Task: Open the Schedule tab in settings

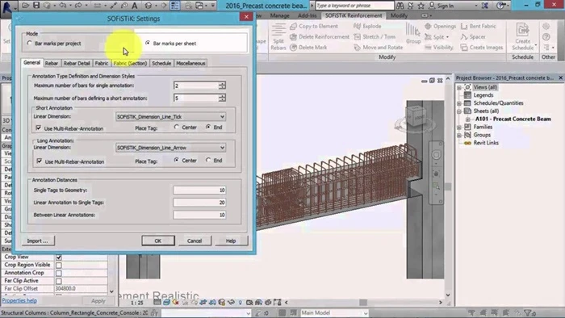Action: [161, 64]
